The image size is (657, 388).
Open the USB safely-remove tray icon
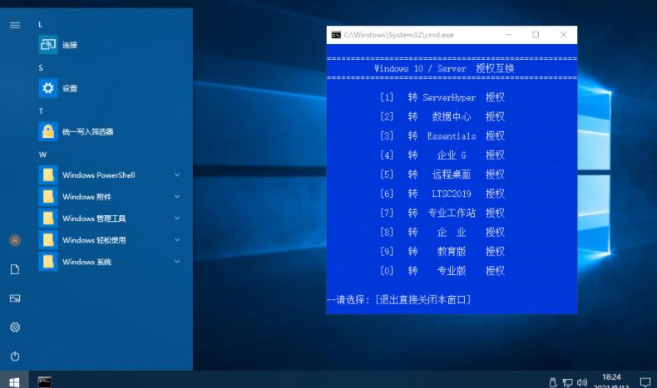pyautogui.click(x=553, y=382)
